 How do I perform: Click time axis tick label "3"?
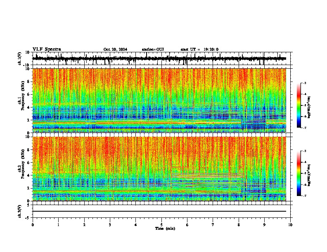pyautogui.click(x=110, y=225)
